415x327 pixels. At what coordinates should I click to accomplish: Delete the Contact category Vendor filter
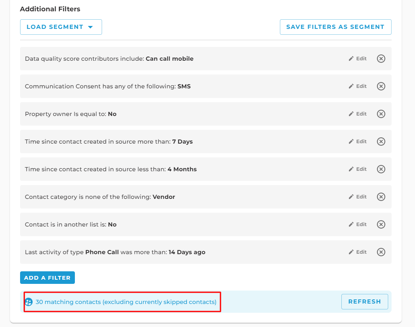381,197
